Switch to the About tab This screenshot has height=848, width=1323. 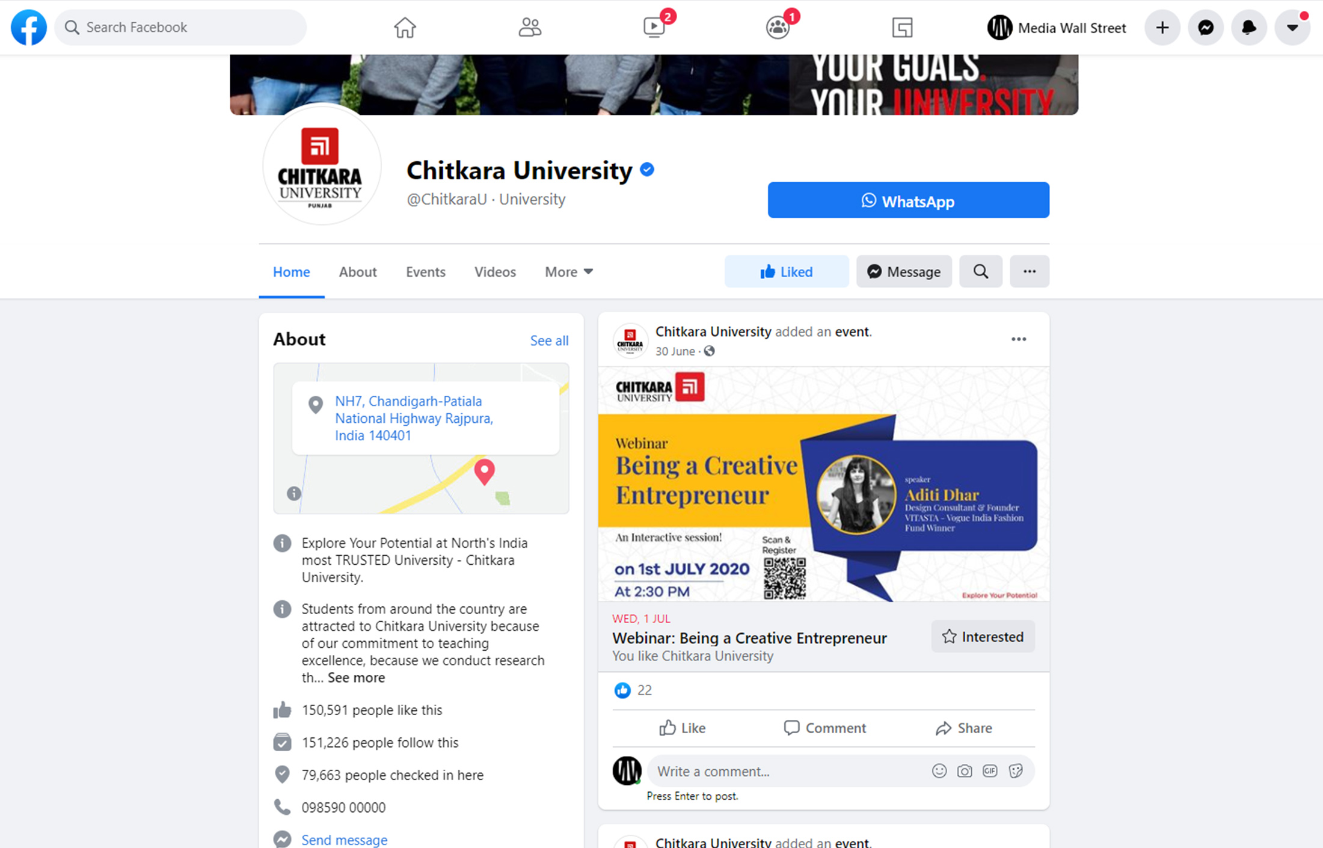(x=358, y=272)
